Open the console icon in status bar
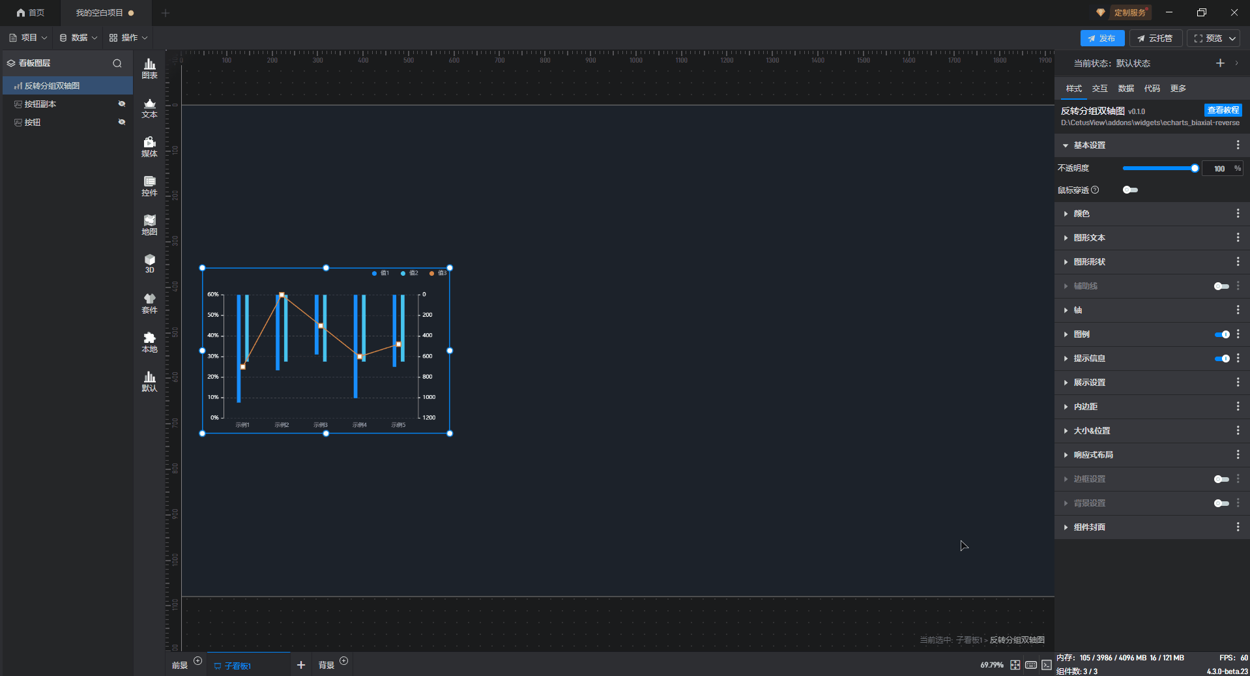 pos(1047,665)
